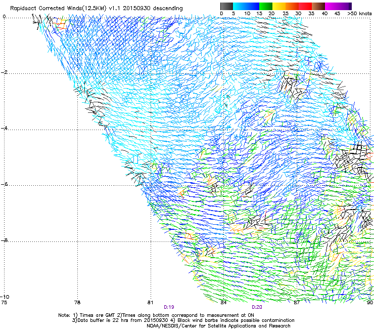Click the legend scale label '25'
The height and width of the screenshot is (329, 374).
coord(285,14)
